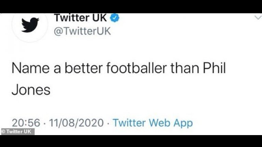Click the "@" symbol of the handle
This screenshot has height=147, width=262.
(57, 32)
